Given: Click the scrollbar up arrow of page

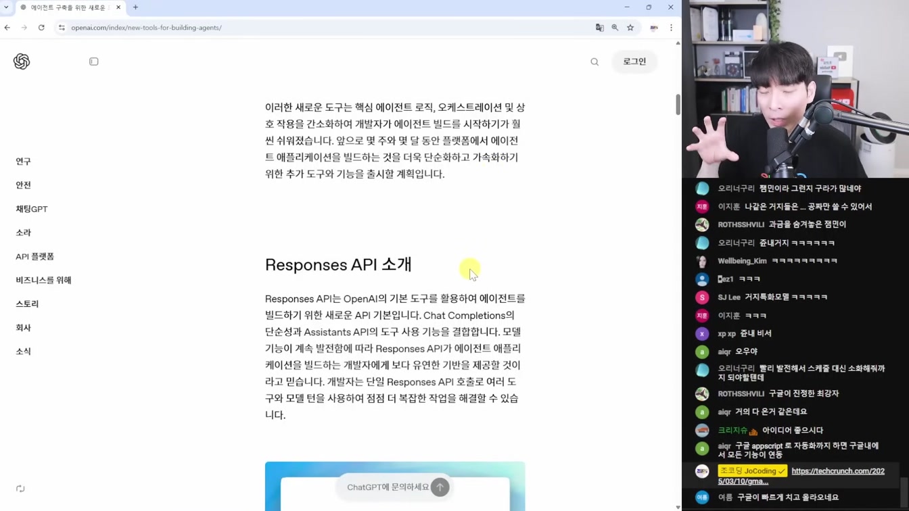Looking at the screenshot, I should (678, 43).
